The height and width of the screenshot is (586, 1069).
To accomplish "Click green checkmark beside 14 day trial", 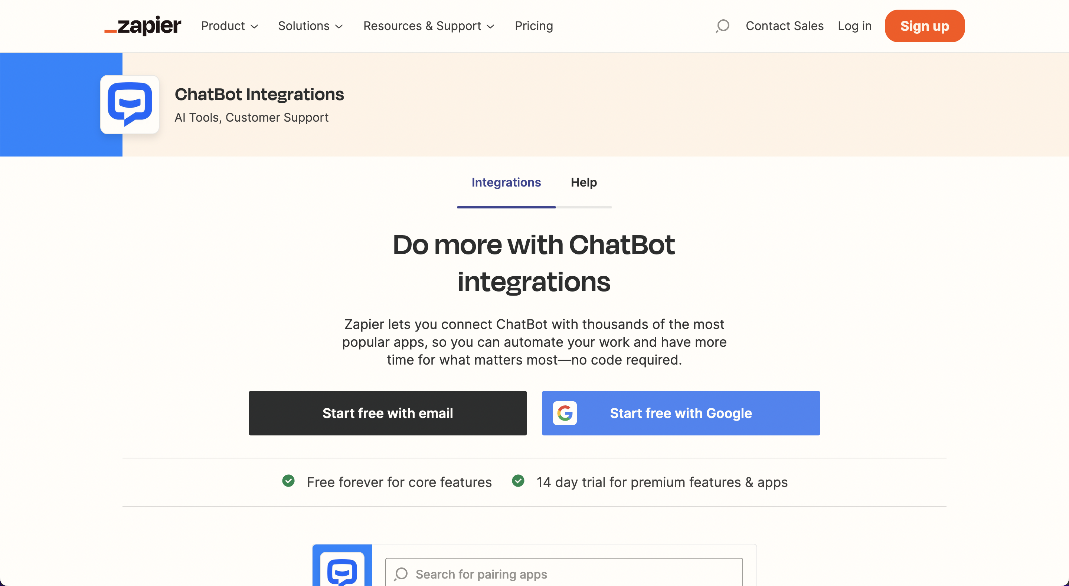I will (518, 481).
